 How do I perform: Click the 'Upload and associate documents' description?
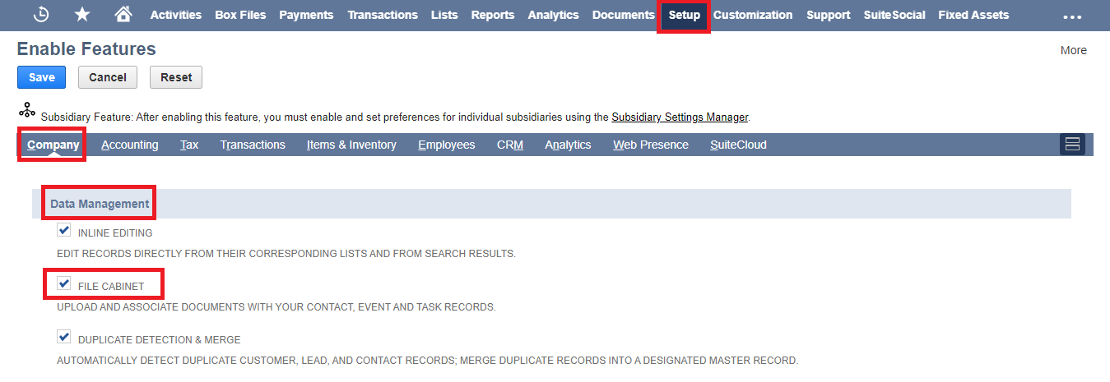tap(276, 307)
